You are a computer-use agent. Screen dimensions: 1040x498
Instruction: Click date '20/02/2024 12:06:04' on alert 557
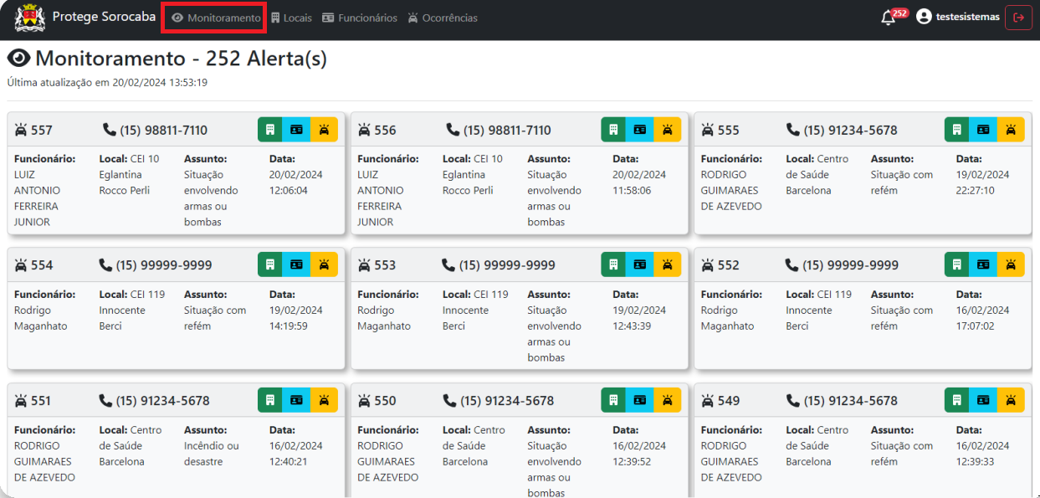[x=295, y=182]
